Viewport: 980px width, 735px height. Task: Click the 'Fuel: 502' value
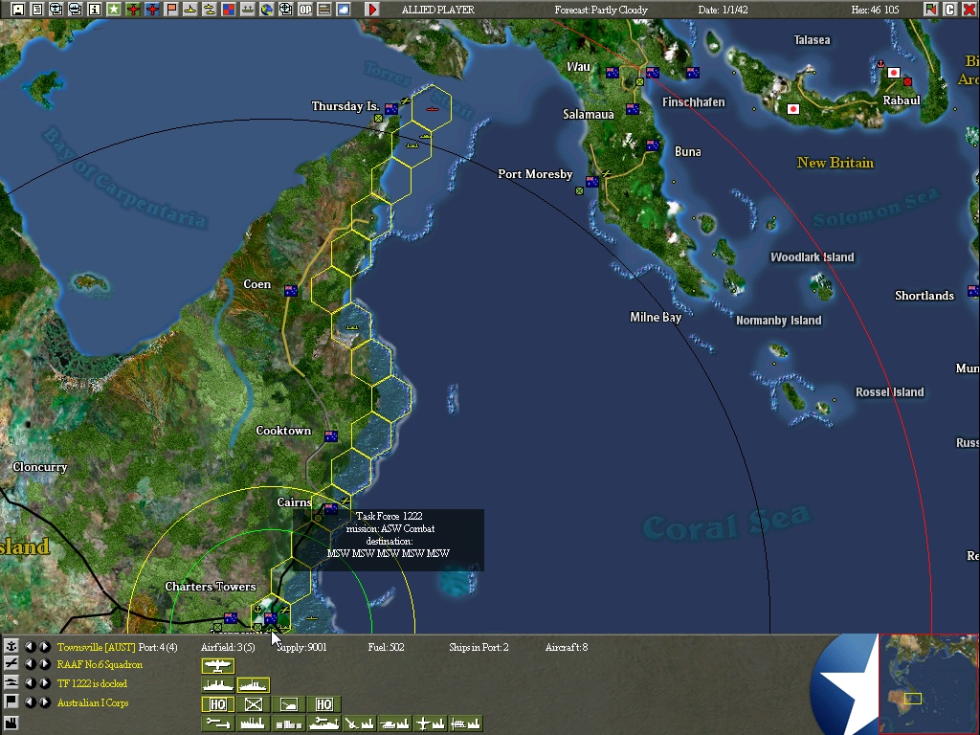387,647
